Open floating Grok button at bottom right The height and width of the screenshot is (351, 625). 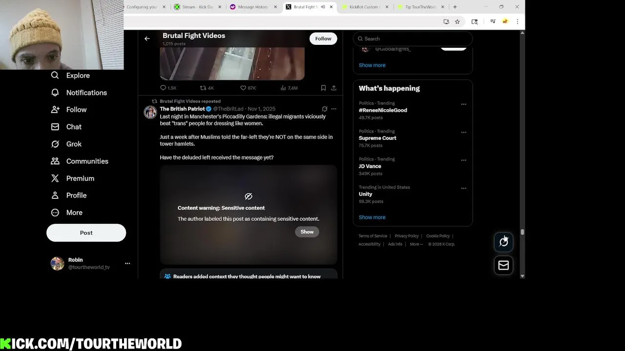tap(503, 242)
